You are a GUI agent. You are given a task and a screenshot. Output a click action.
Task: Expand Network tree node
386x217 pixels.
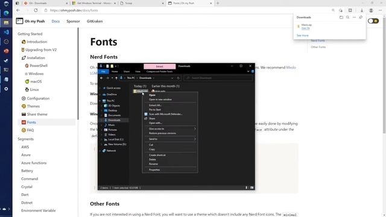pos(100,151)
